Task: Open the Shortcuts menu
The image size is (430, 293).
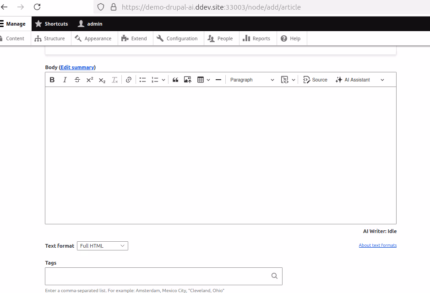Action: coord(52,24)
